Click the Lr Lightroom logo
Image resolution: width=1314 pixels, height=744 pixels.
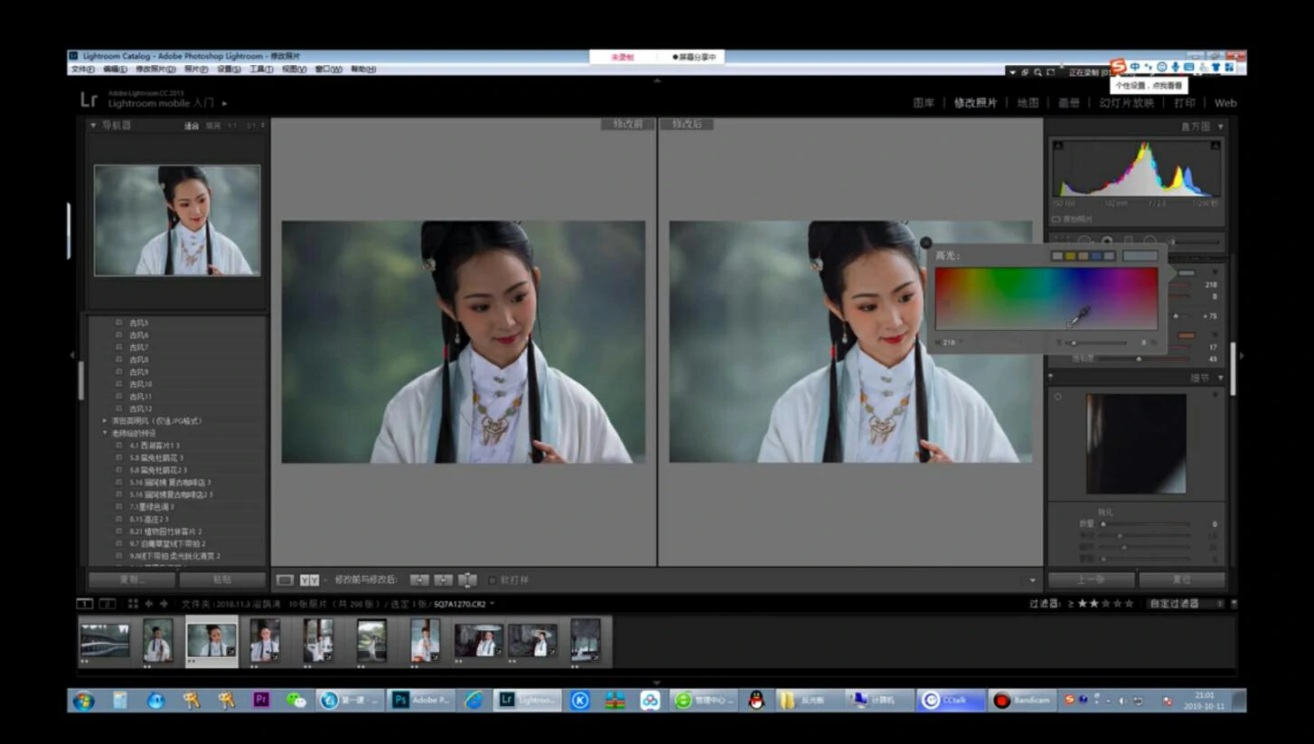tap(89, 99)
